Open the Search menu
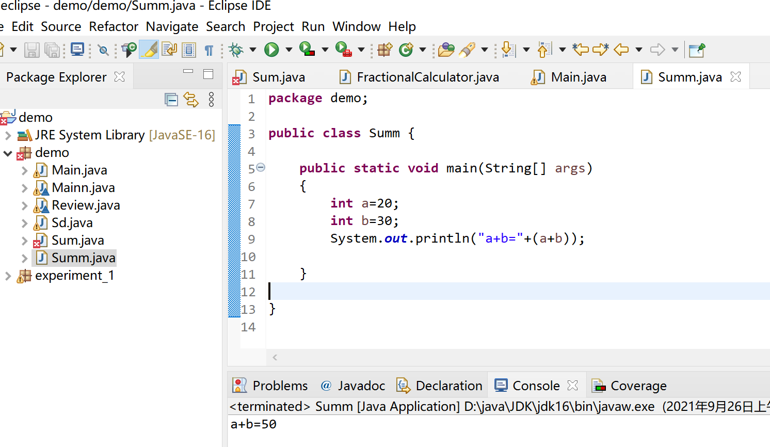 click(x=226, y=26)
